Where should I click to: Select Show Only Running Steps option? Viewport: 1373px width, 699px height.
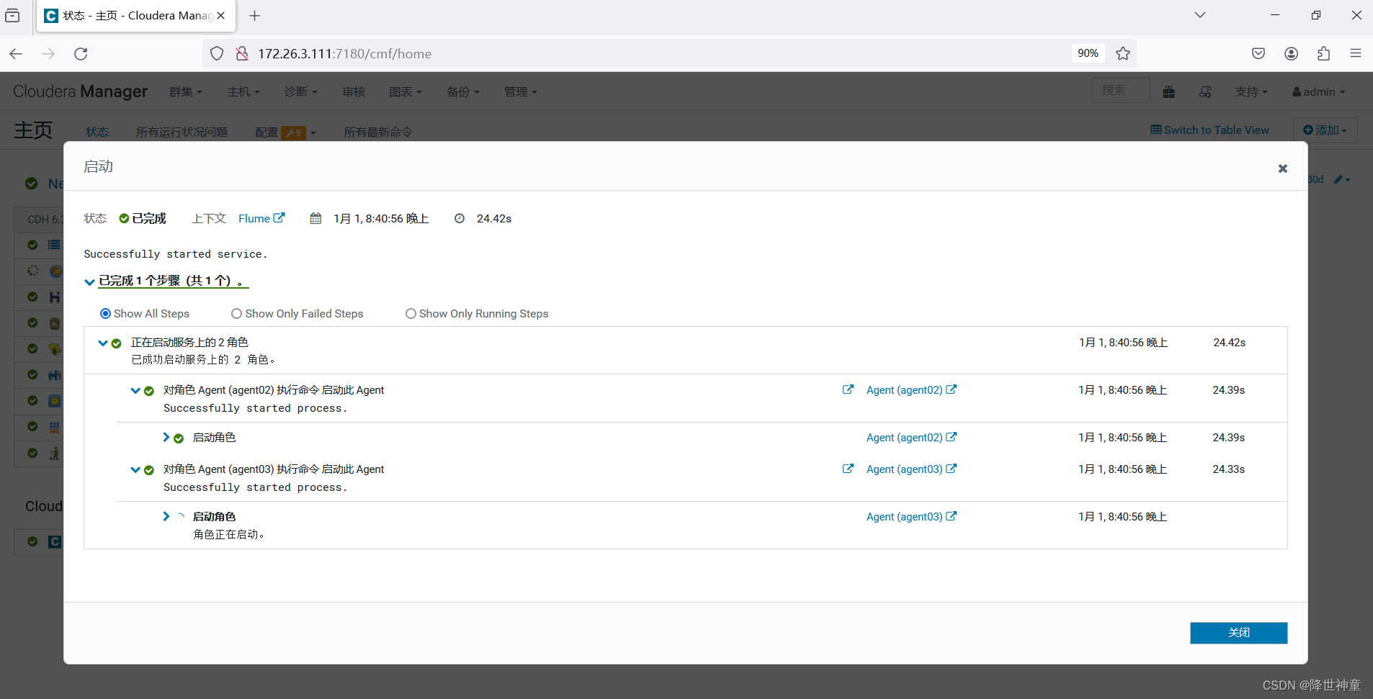[x=411, y=314]
